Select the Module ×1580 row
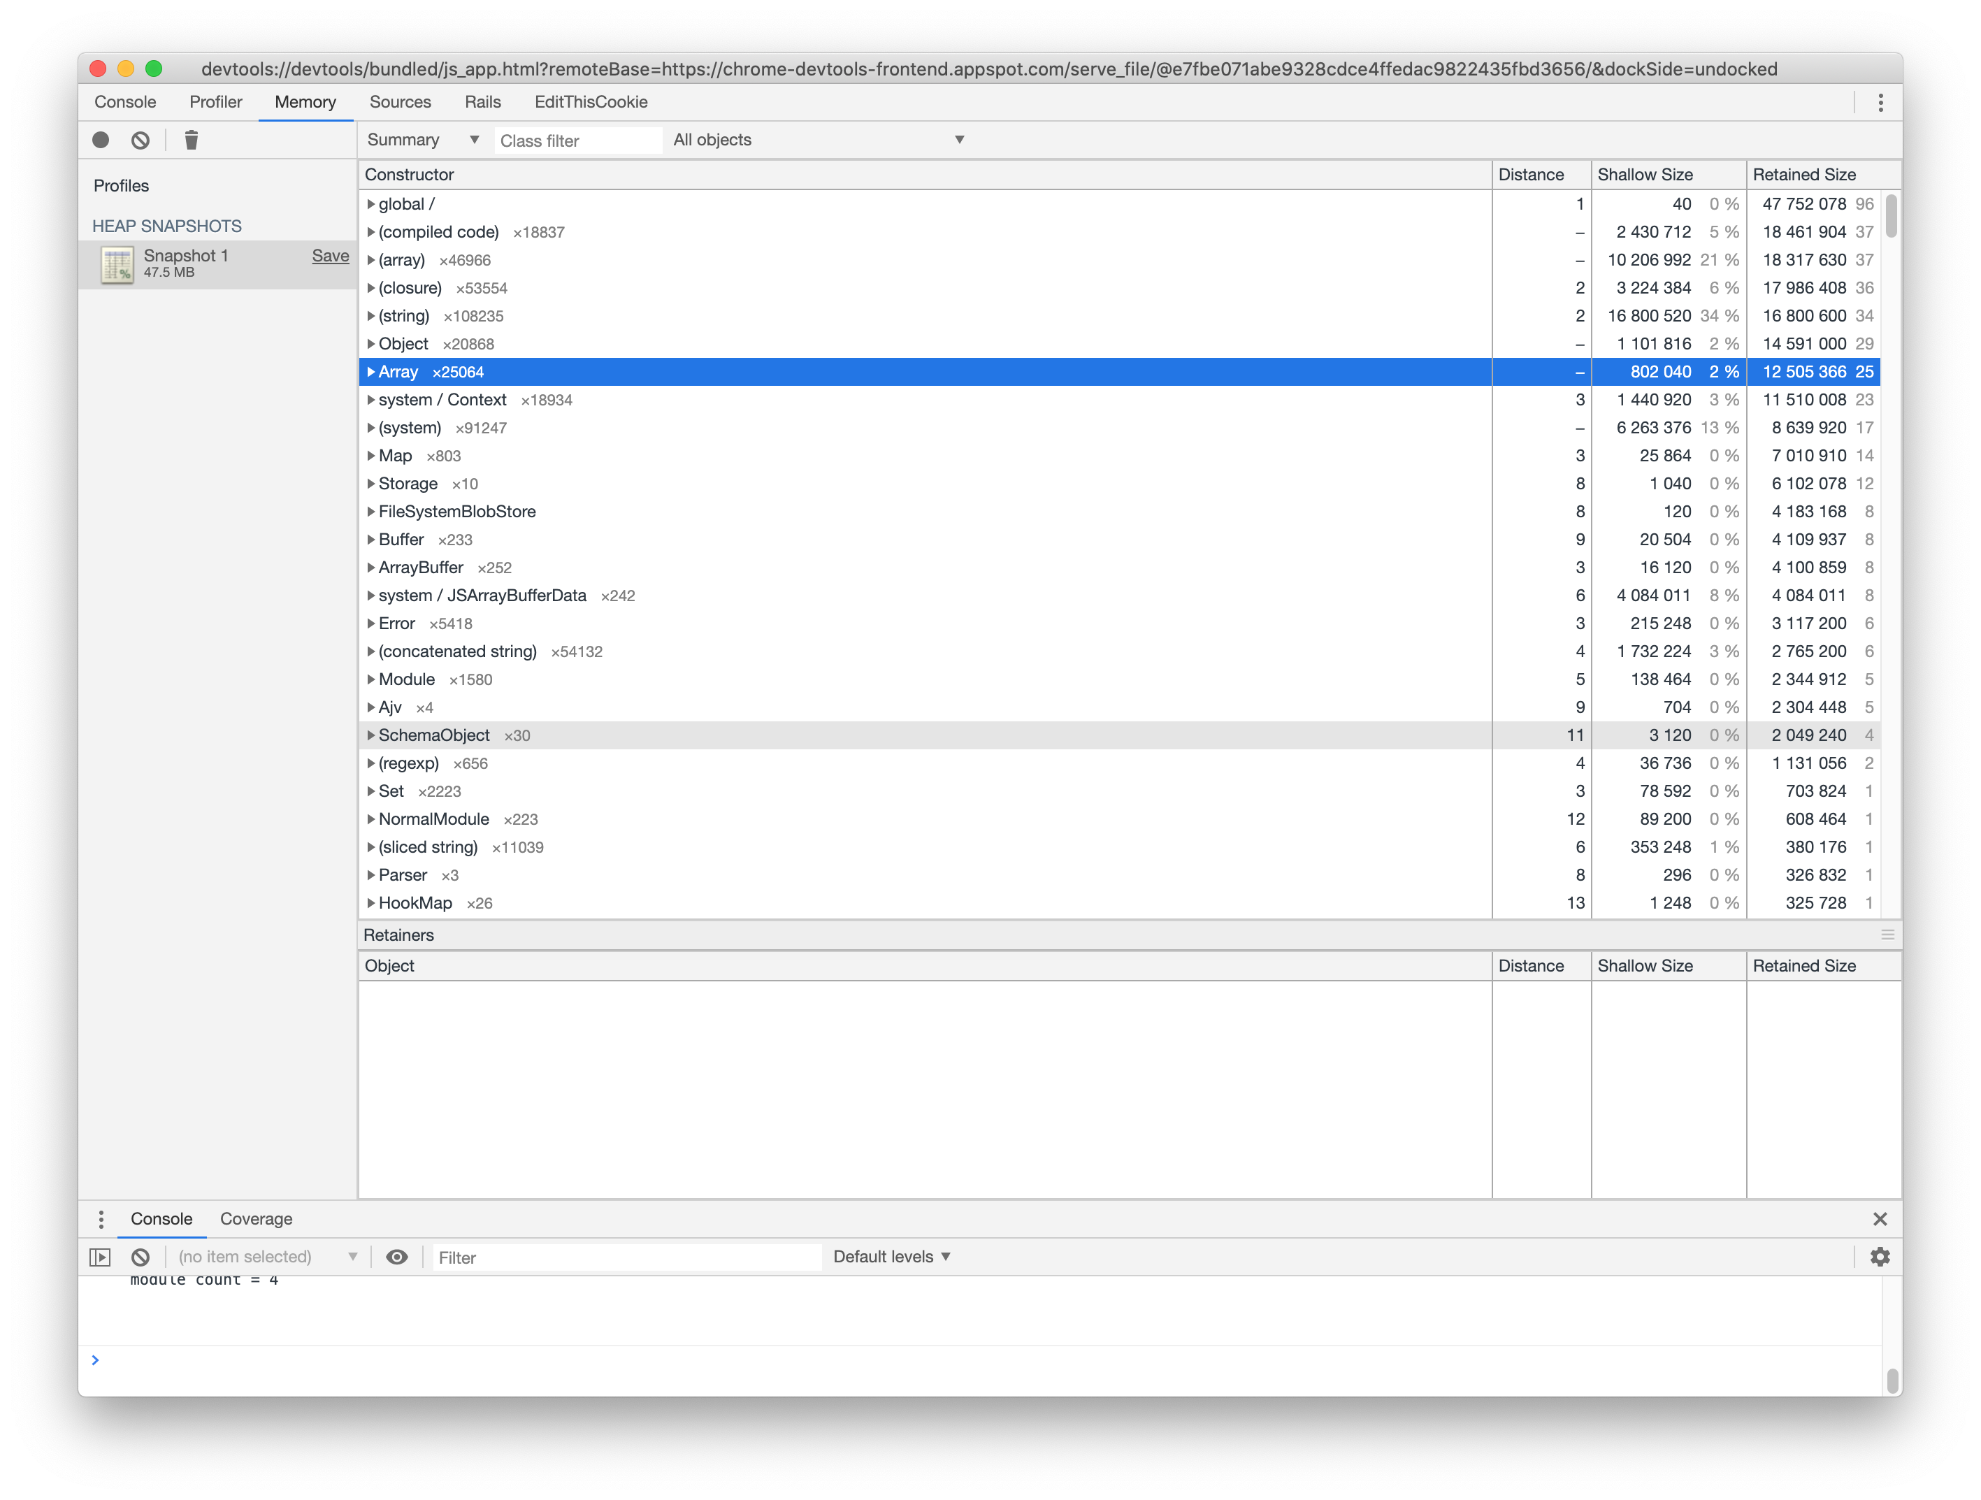 click(1118, 679)
